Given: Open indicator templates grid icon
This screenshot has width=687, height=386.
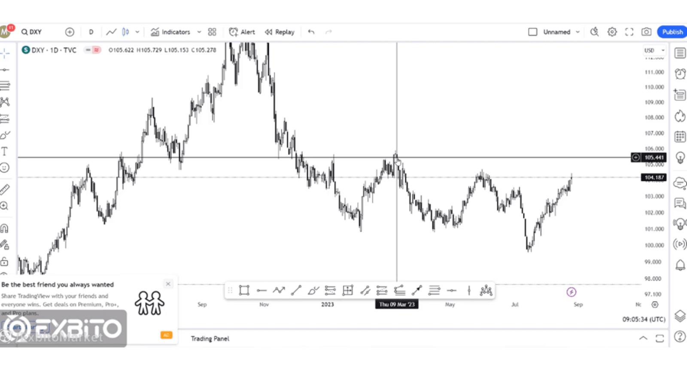Looking at the screenshot, I should point(212,32).
